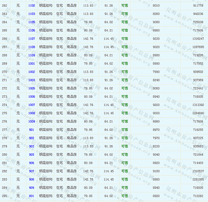The image size is (208, 202).
Task: Open room 1102 link
Action: [x=32, y=6]
